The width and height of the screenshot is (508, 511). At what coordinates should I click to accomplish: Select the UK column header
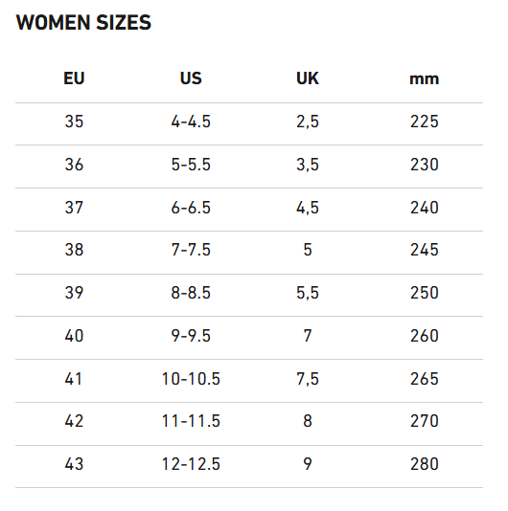coord(308,78)
